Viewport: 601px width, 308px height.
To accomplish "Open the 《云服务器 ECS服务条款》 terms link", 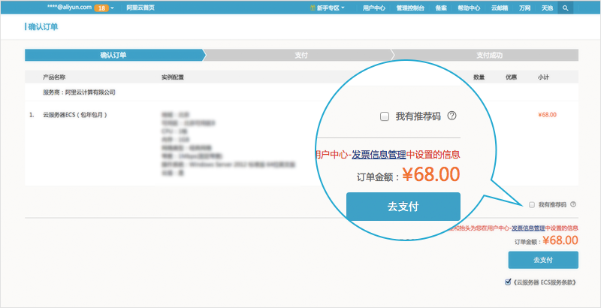I will click(544, 282).
